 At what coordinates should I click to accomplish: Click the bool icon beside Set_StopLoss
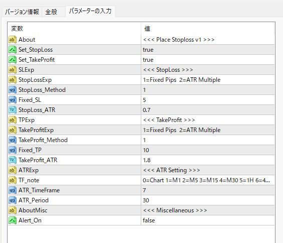click(13, 50)
